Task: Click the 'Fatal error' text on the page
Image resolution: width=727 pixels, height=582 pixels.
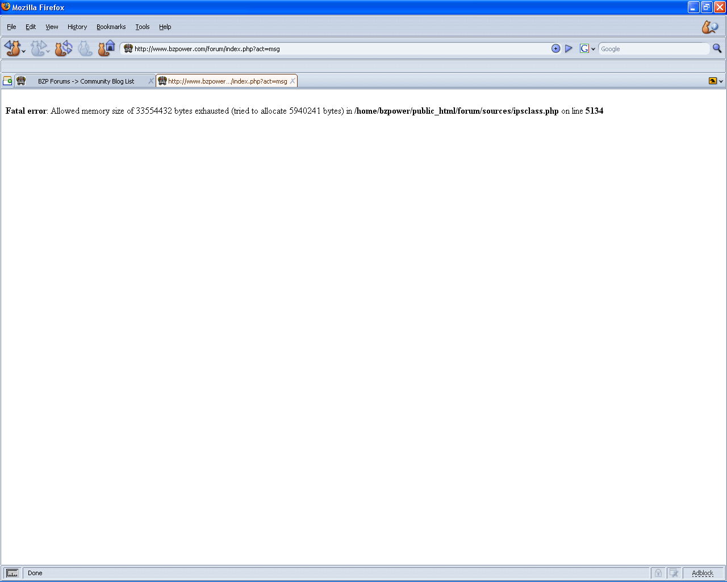Action: pos(26,111)
